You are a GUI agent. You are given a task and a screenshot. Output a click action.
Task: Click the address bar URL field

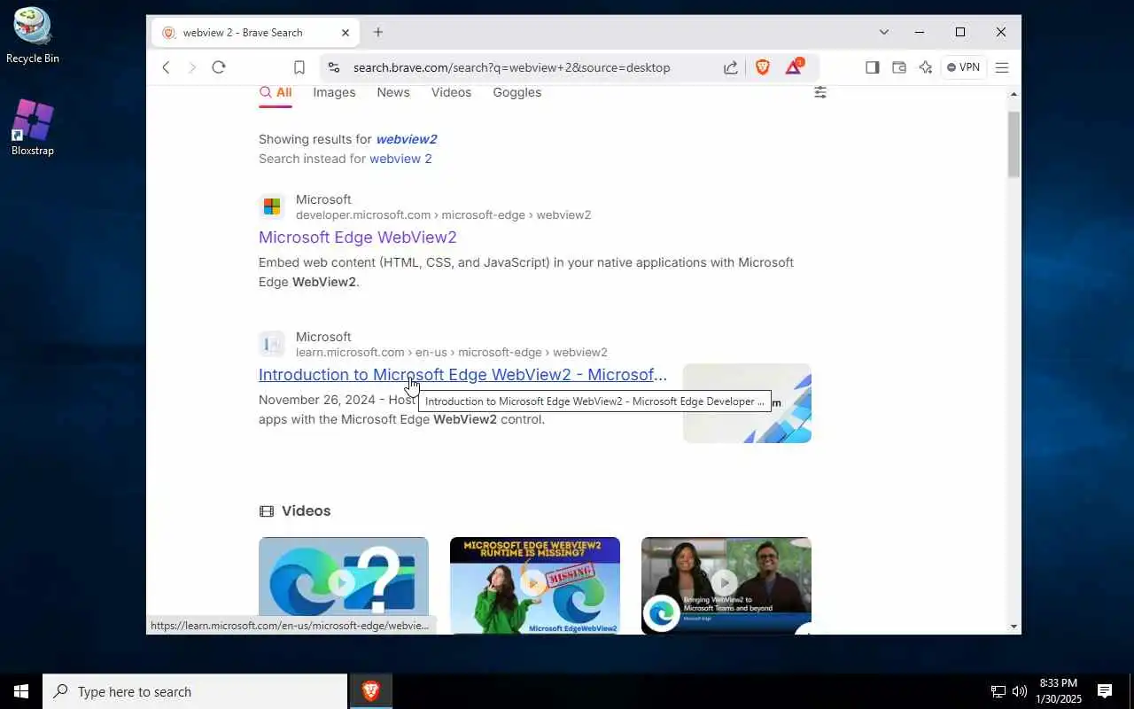tap(511, 67)
